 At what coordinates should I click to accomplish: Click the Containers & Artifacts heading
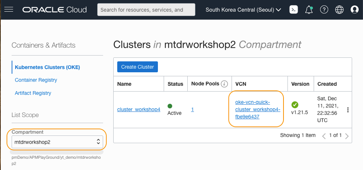(43, 45)
